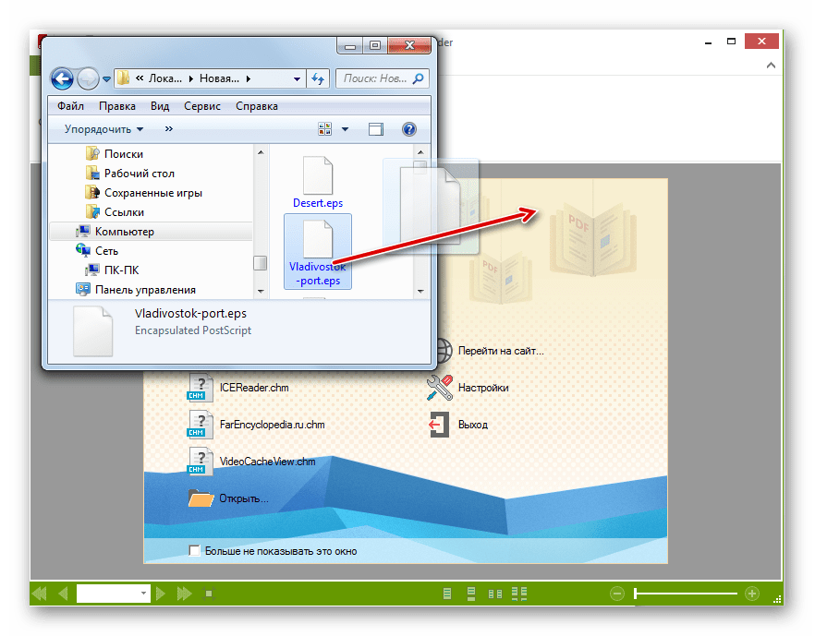Click Выход to exit the reader
Viewport: 815px width, 636px height.
473,425
